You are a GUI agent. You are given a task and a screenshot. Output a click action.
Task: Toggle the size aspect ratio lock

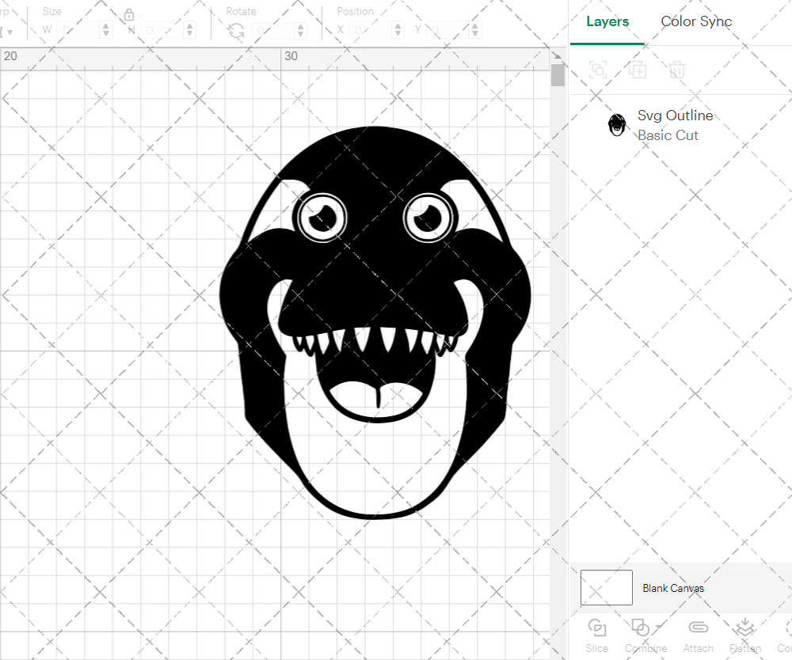point(129,14)
